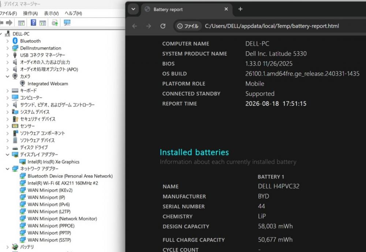Image resolution: width=366 pixels, height=252 pixels.
Task: Open the browser tab search dropdown
Action: coord(133,9)
